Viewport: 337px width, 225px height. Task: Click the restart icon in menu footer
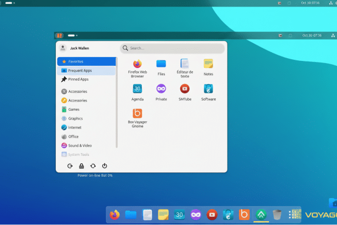[x=93, y=166]
